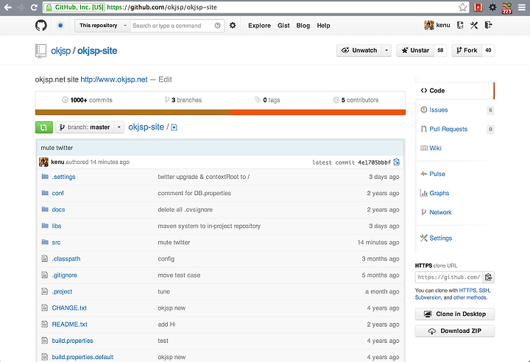Open the build.properties file
Image resolution: width=530 pixels, height=362 pixels.
[x=72, y=341]
